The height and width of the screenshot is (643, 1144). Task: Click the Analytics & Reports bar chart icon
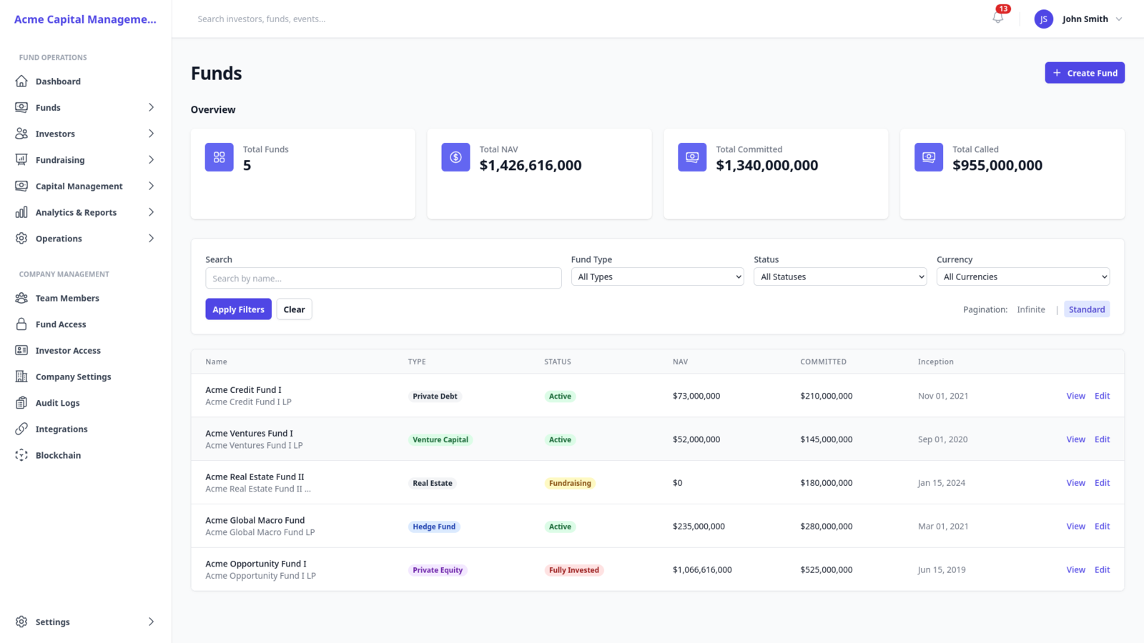pos(21,212)
